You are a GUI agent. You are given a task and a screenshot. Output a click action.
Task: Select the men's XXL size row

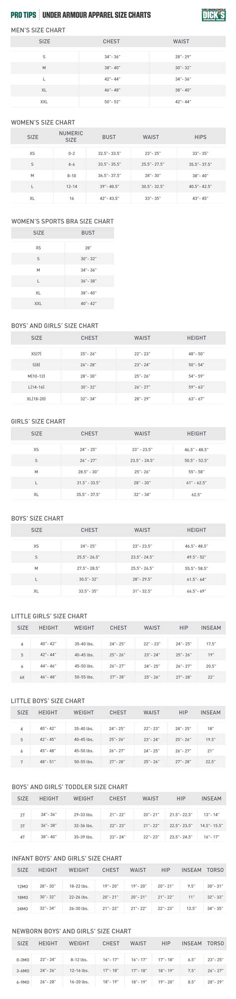click(x=118, y=101)
